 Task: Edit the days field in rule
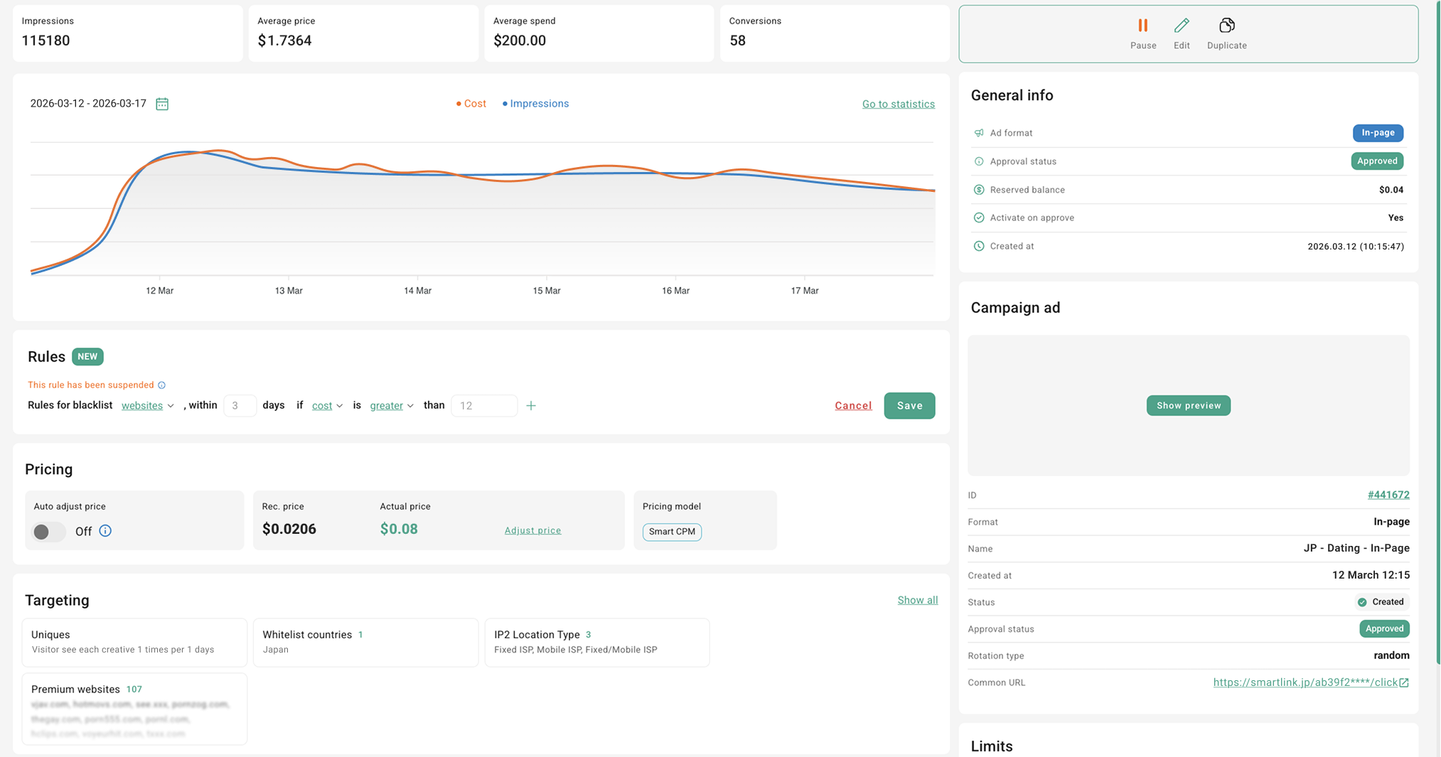[x=240, y=406]
